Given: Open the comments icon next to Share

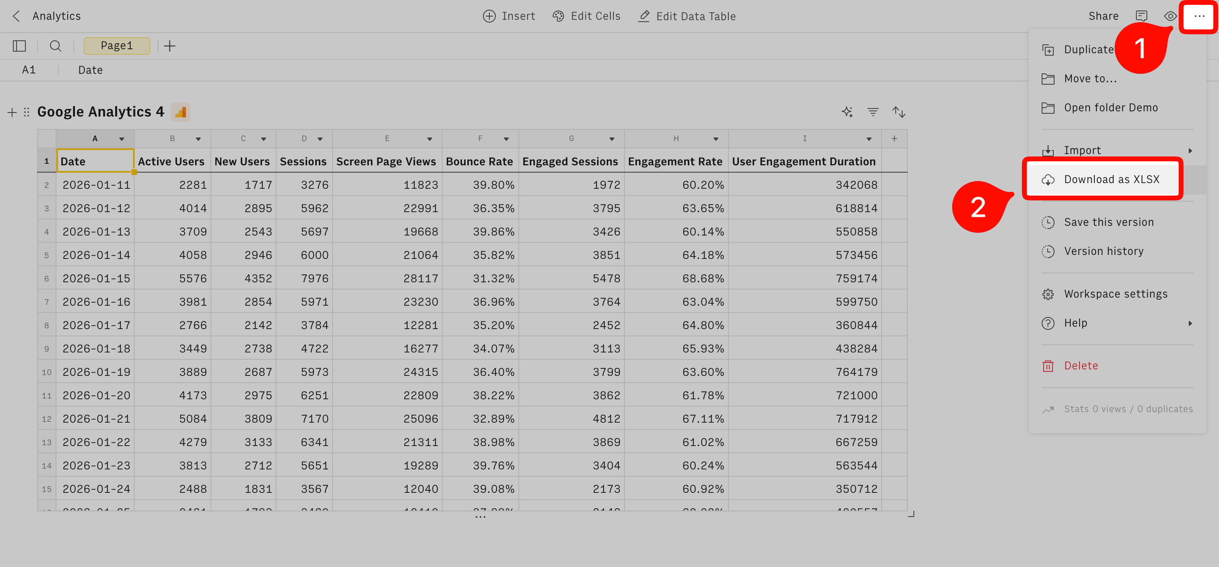Looking at the screenshot, I should [x=1141, y=16].
